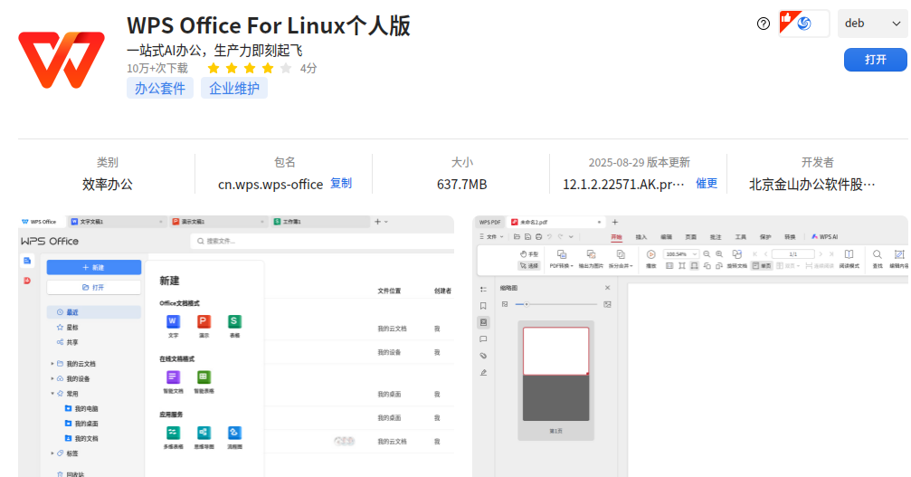Click the 催更 link beside the version

[x=707, y=184]
